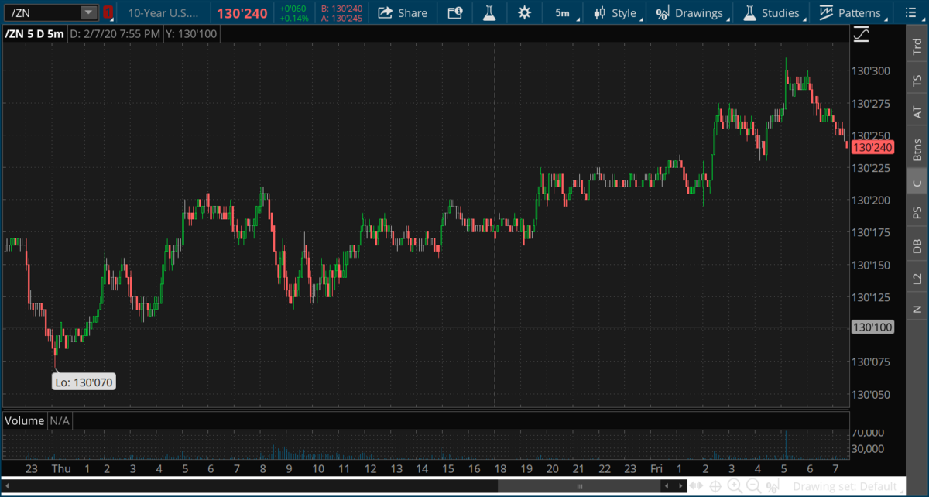Click the flask Edit Studies icon
Screen dimensions: 929x497
(489, 12)
